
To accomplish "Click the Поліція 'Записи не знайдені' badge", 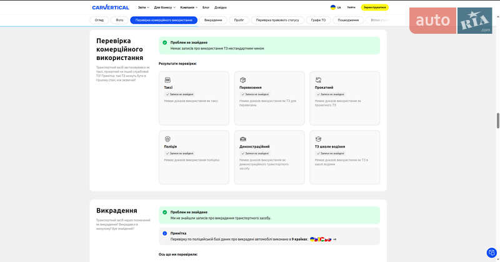I will (179, 153).
